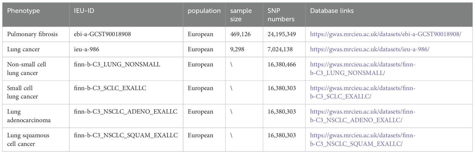
Task: Select the Lung squamous cell cancer cell
Action: pos(28,140)
